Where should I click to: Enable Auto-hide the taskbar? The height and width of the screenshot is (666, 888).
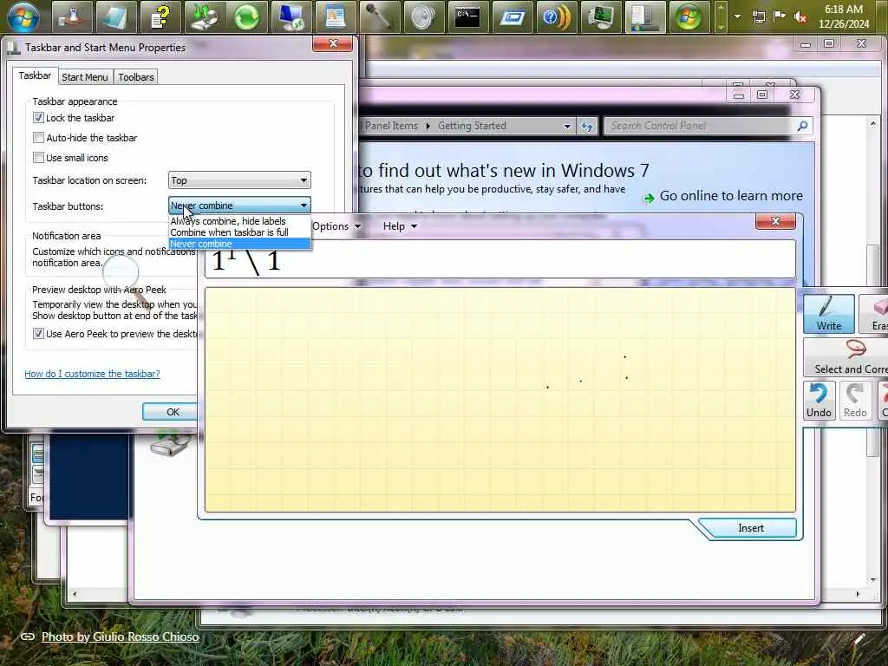pyautogui.click(x=38, y=138)
